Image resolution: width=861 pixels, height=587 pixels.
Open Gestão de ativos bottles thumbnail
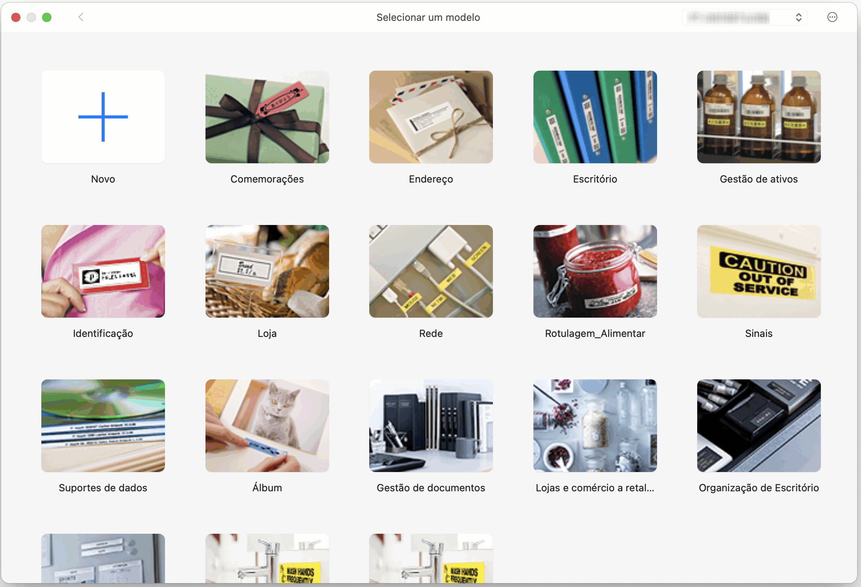coord(759,117)
